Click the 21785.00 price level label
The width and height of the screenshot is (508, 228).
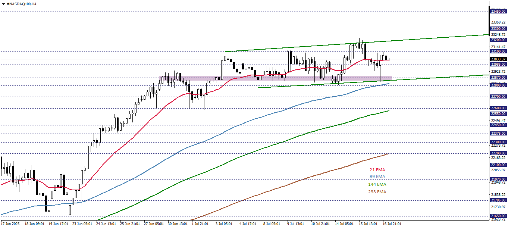click(x=498, y=200)
